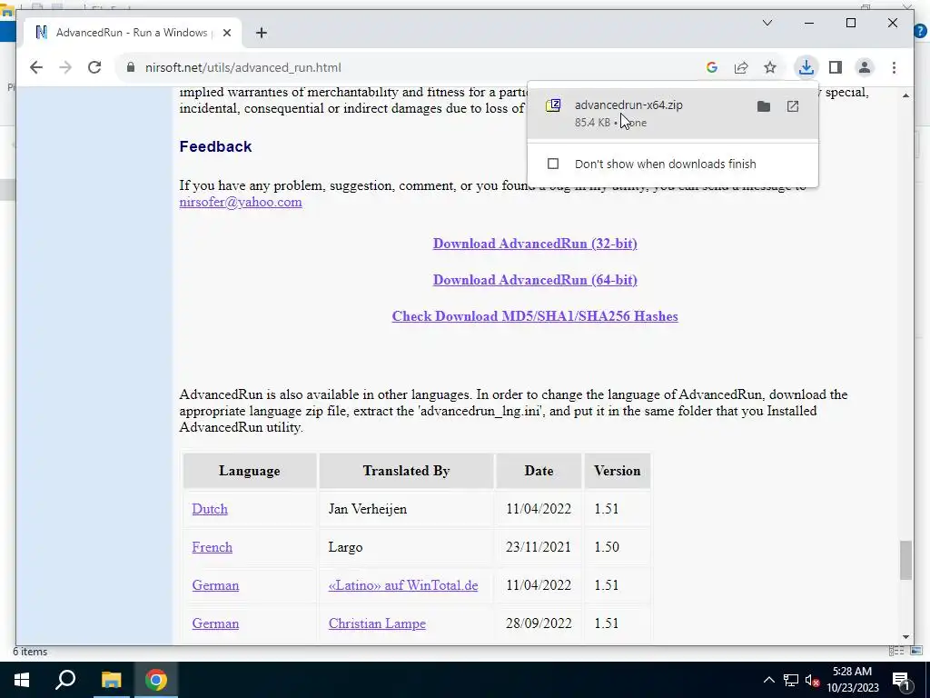Open Windows Start menu
The width and height of the screenshot is (930, 698).
22,680
